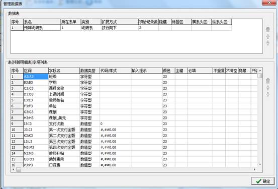278x189 pixels.
Task: Select the 教师补贴 field name cell
Action: point(64,153)
